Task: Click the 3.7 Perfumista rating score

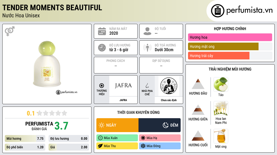Action: click(x=61, y=126)
